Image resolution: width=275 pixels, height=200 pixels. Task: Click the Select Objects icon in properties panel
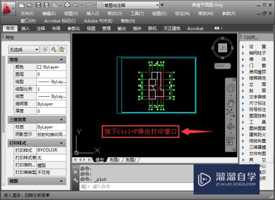point(53,49)
